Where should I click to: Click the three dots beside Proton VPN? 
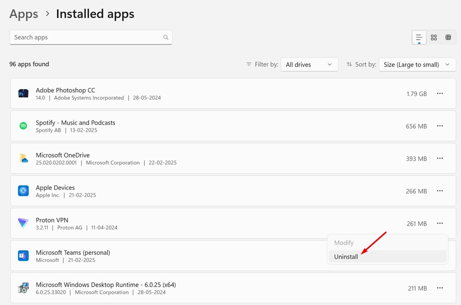[439, 223]
